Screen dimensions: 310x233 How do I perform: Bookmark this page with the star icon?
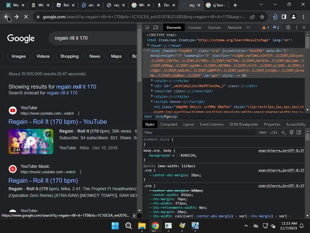pyautogui.click(x=262, y=17)
